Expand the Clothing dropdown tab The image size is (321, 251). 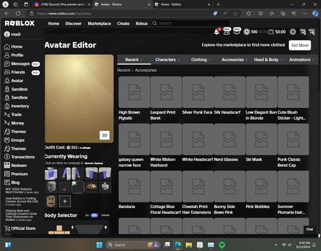(201, 60)
